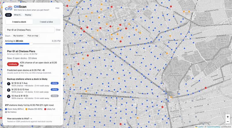The width and height of the screenshot is (232, 128).
Task: Zoom out the map with minus button
Action: (x=228, y=121)
